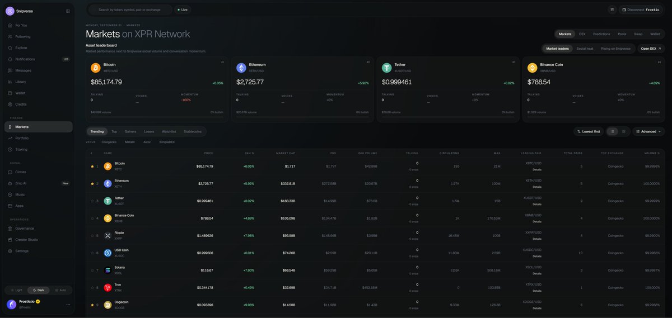This screenshot has height=318, width=672.
Task: Open the Library icon in sidebar
Action: click(x=10, y=82)
